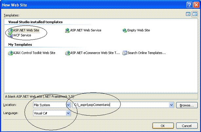This screenshot has height=132, width=201.
Task: Click the 'My Templates' heading
Action: (20, 45)
